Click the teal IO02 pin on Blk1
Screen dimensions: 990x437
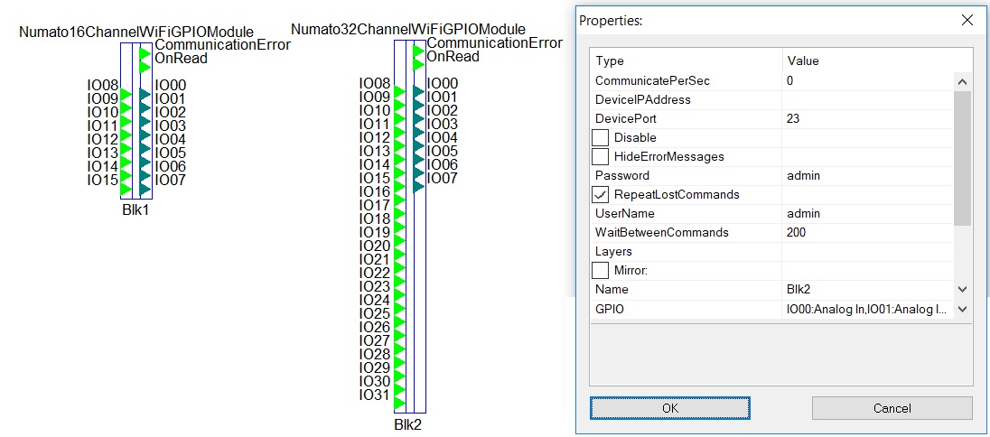145,122
